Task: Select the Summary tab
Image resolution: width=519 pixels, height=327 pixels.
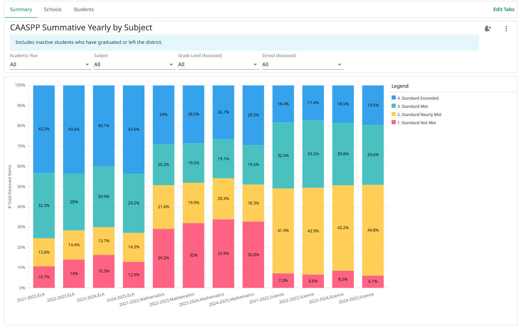Action: click(x=20, y=9)
